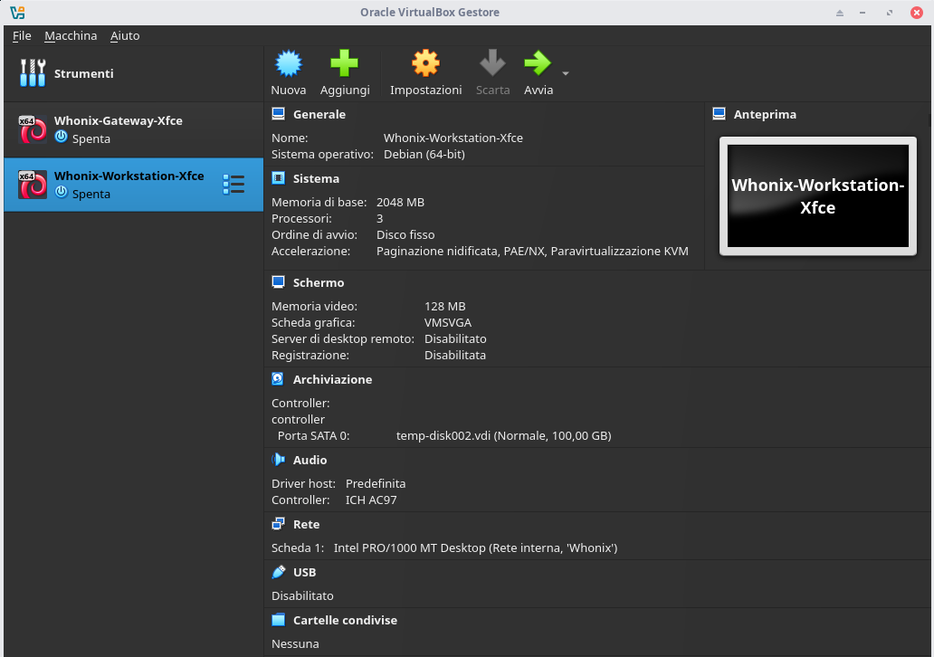The width and height of the screenshot is (934, 657).
Task: Open the Whonix-Workstation-Xfce list menu icon
Action: tap(233, 185)
